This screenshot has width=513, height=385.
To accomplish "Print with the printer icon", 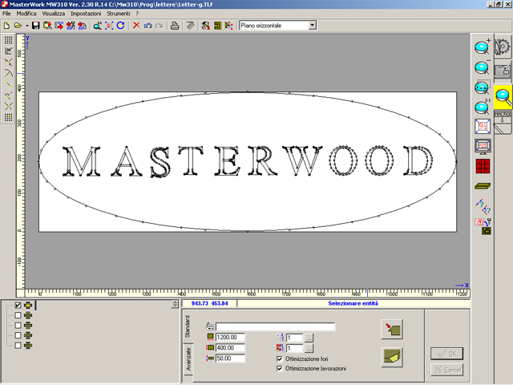I will click(x=175, y=26).
